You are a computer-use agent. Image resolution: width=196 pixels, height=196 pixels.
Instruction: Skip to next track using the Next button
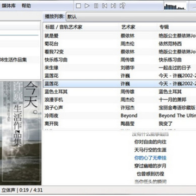pyautogui.click(x=113, y=6)
